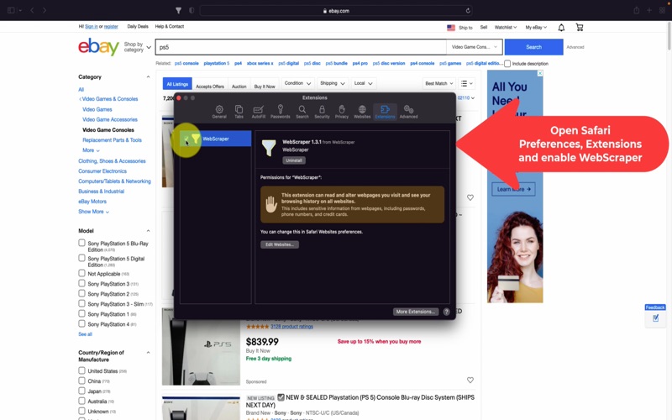Image resolution: width=672 pixels, height=420 pixels.
Task: Click the WebScraper funnel icon in Safari toolbar
Action: (178, 10)
